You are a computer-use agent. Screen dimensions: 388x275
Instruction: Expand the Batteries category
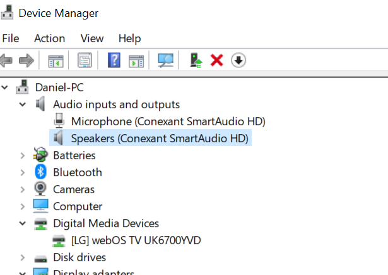23,155
